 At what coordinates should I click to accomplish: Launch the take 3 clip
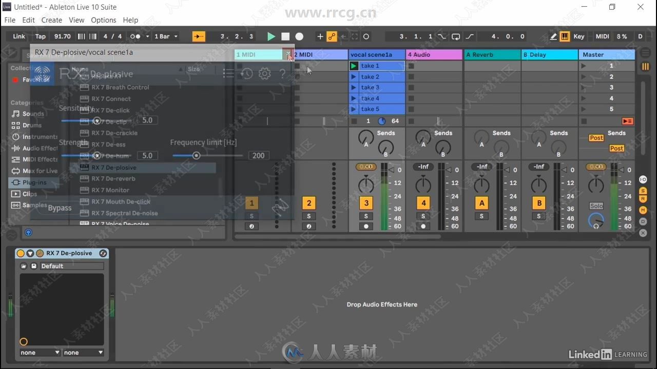[x=354, y=88]
